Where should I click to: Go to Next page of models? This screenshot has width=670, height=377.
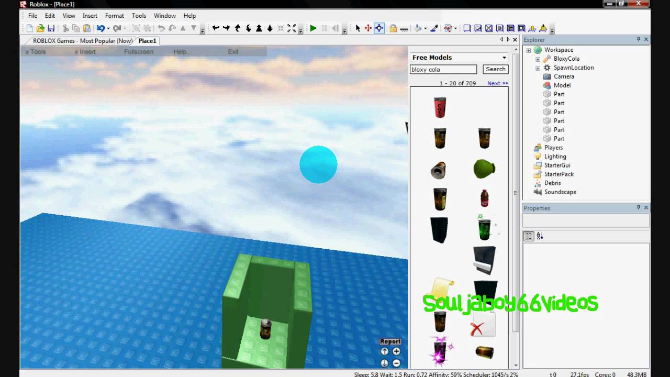497,83
